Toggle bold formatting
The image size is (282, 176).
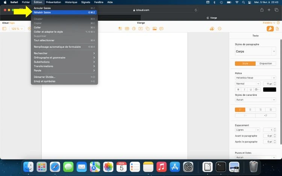(238, 90)
